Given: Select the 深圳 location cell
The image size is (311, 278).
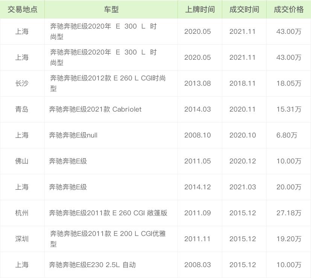Looking at the screenshot, I should point(22,239).
